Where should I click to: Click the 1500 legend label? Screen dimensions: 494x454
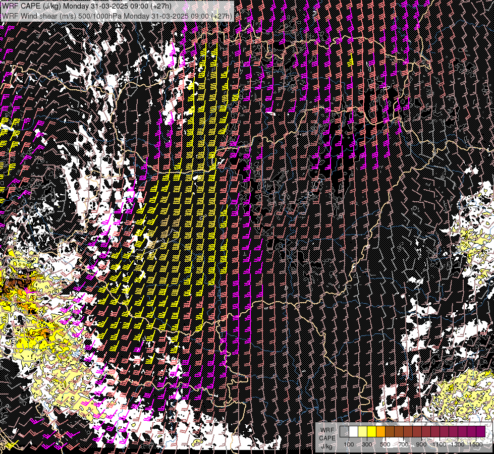476,444
